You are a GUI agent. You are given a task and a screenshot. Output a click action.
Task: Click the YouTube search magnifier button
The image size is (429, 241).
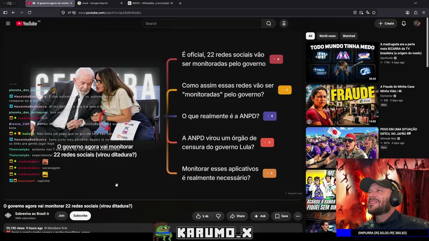(x=269, y=23)
